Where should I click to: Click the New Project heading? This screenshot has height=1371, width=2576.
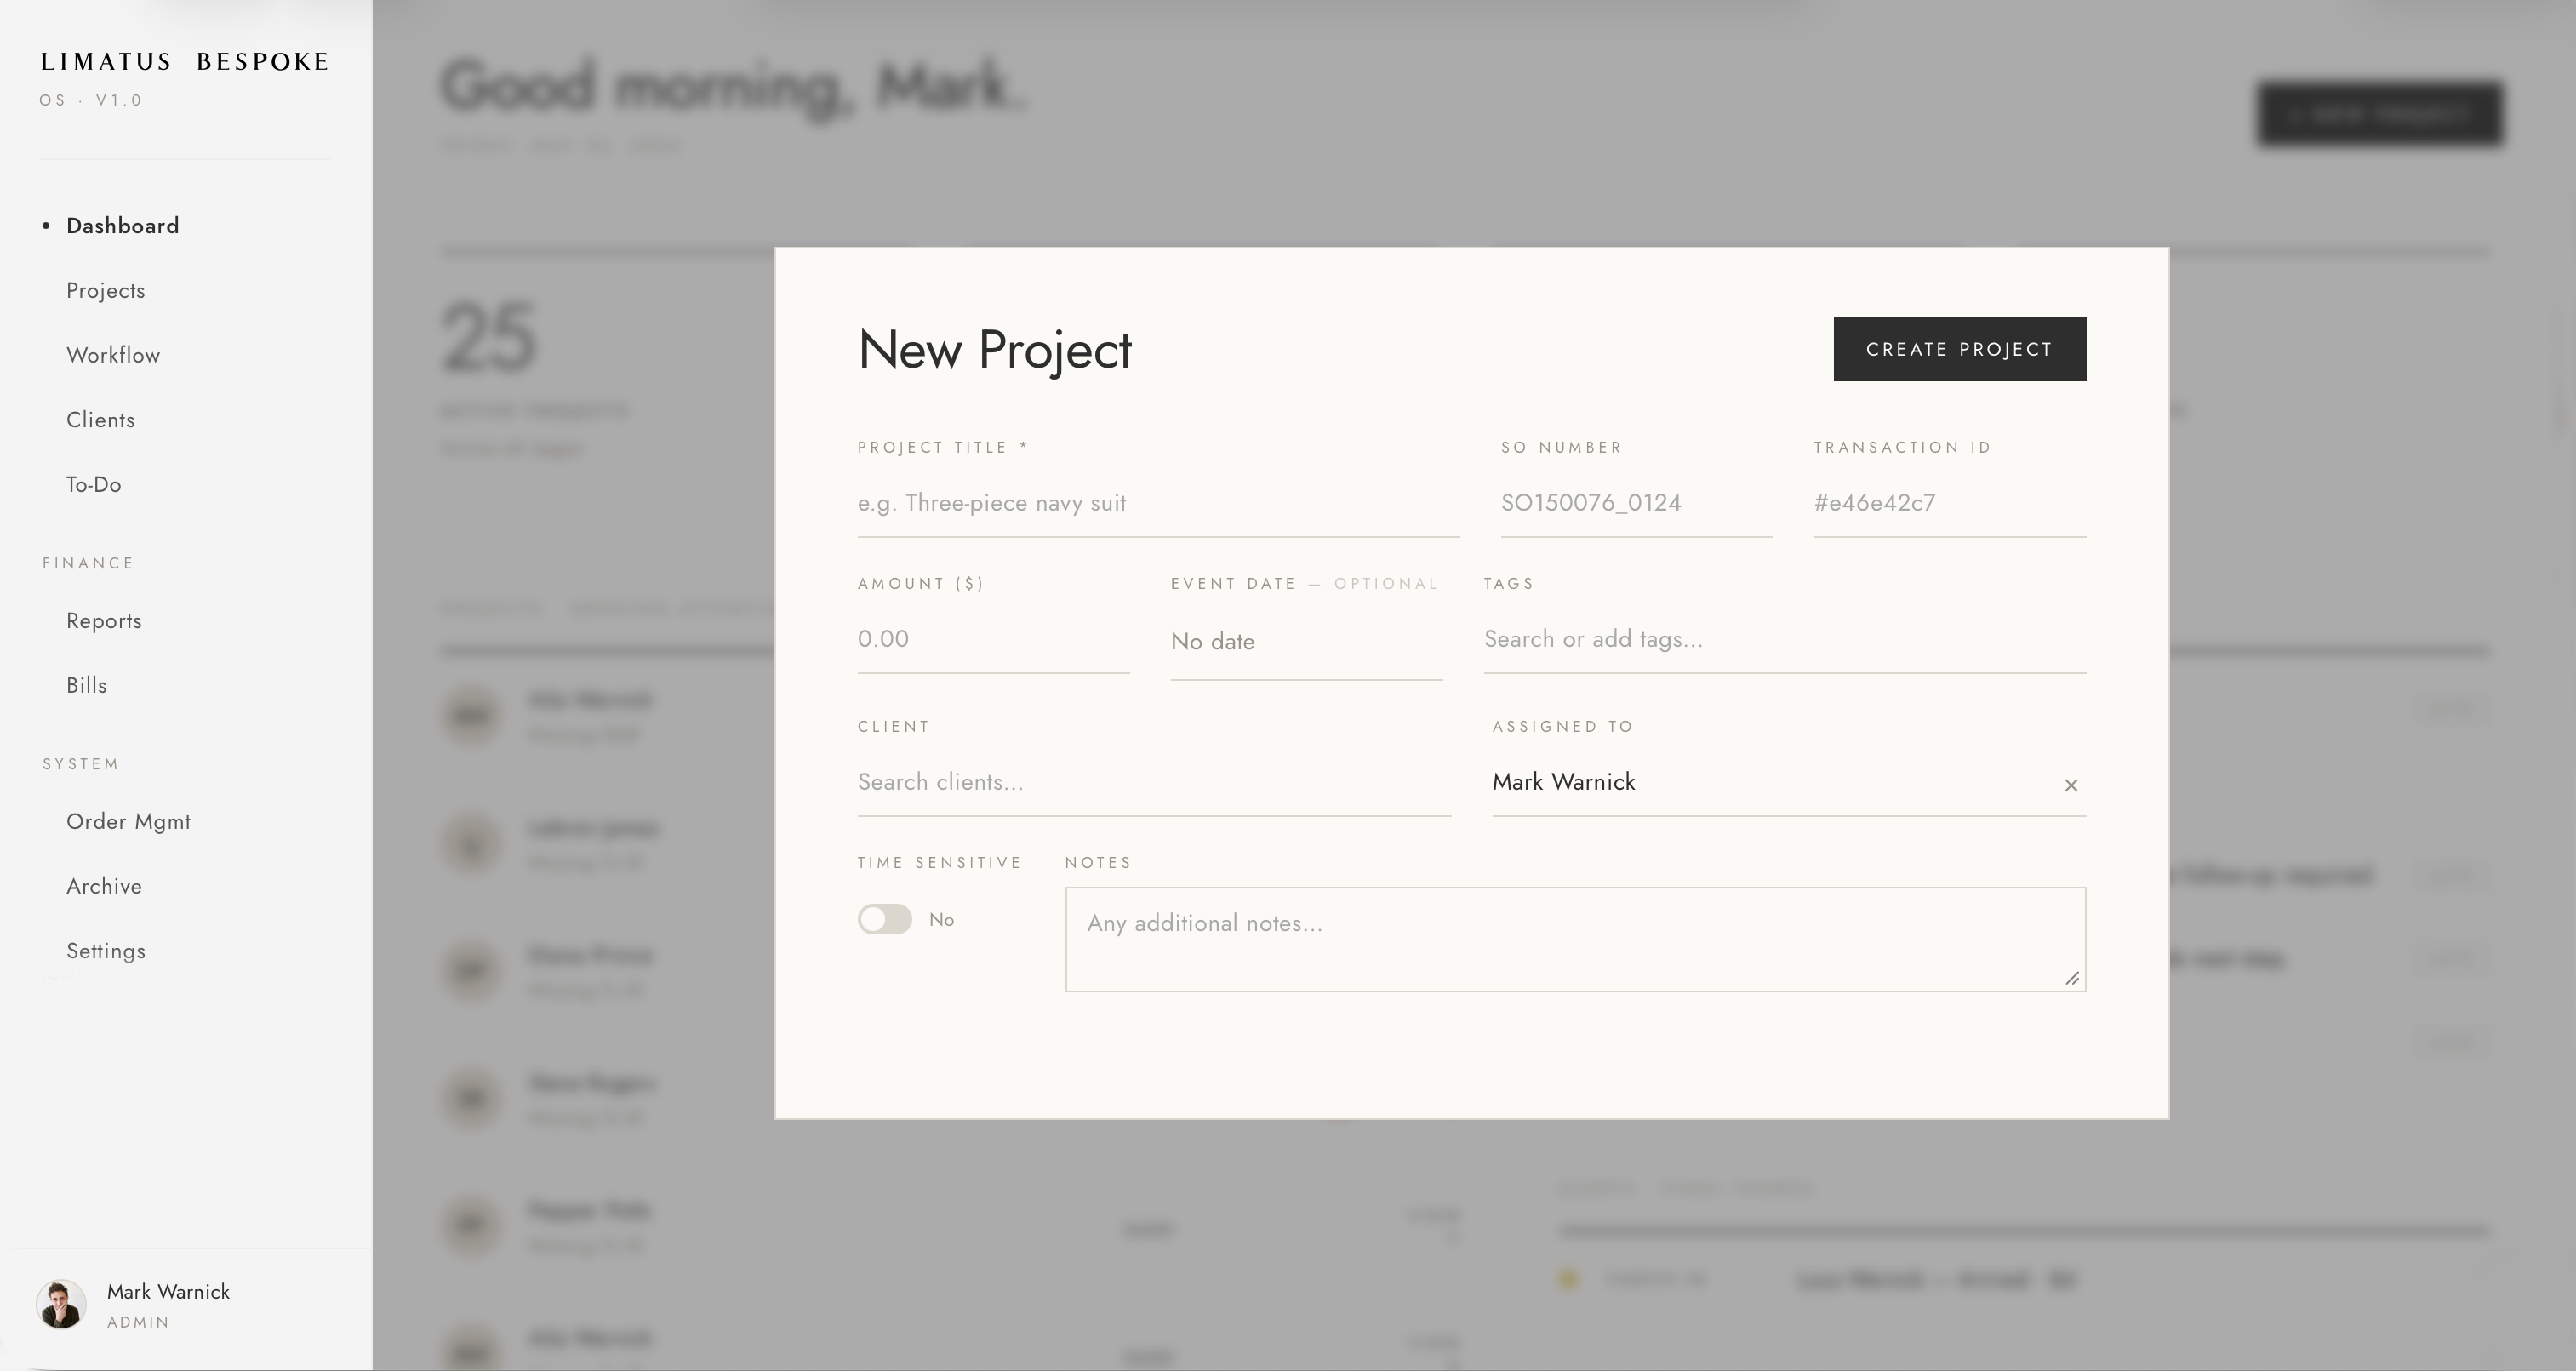(994, 350)
